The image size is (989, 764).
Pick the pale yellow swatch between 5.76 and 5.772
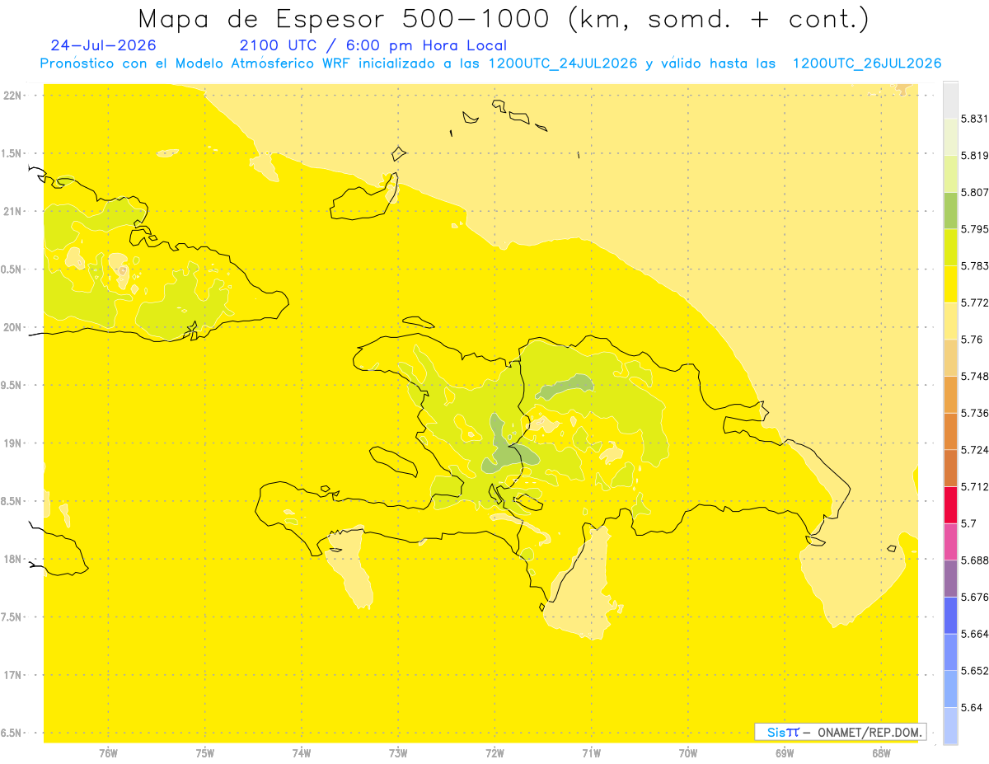[x=950, y=321]
